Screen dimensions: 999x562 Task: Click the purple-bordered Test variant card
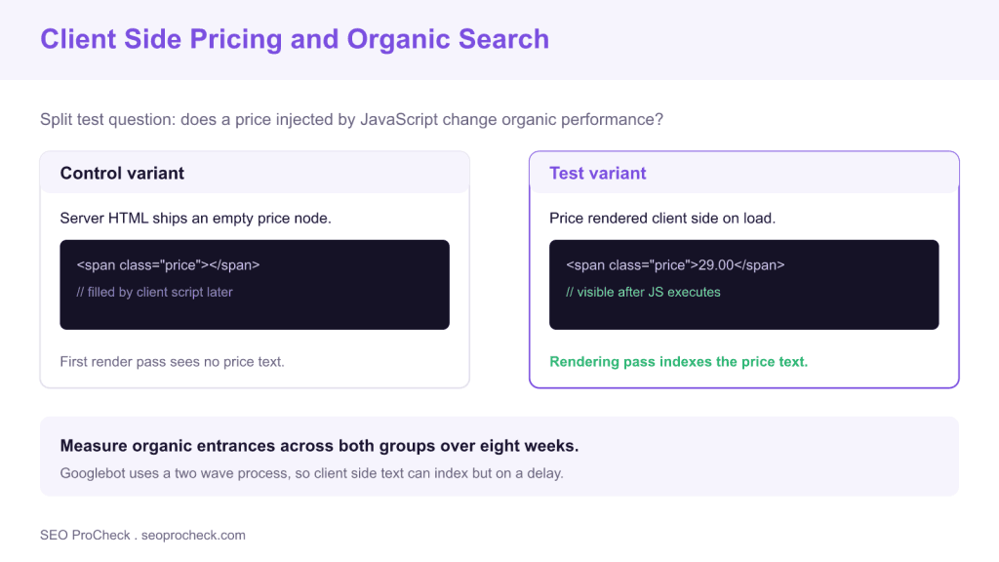click(744, 269)
